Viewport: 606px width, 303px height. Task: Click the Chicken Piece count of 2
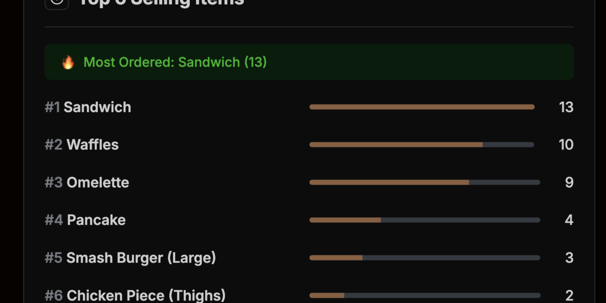click(x=569, y=295)
